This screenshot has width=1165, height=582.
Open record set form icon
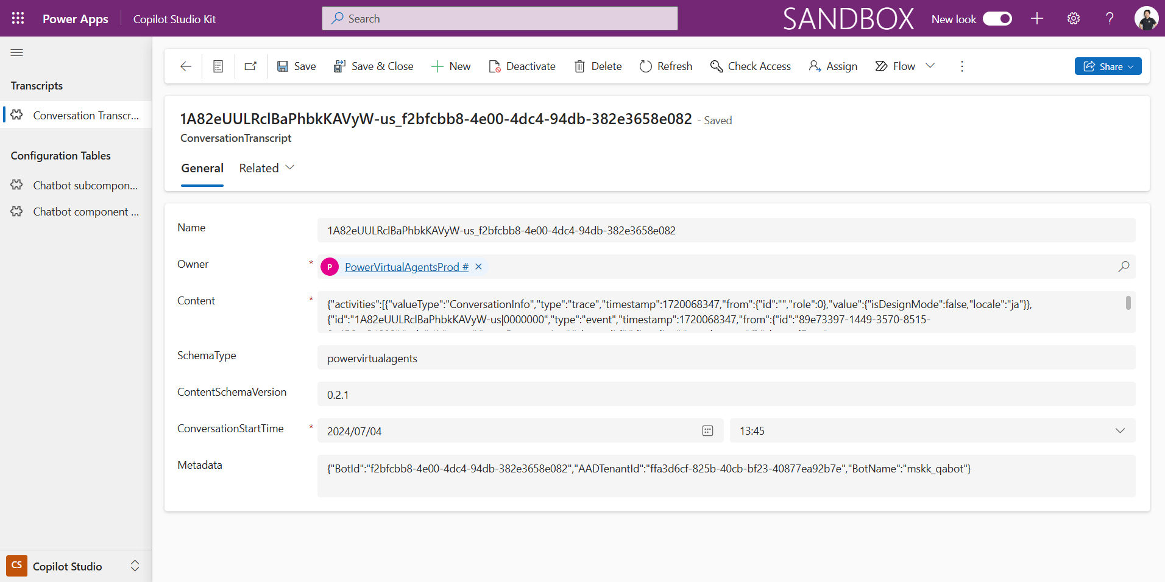coord(218,66)
